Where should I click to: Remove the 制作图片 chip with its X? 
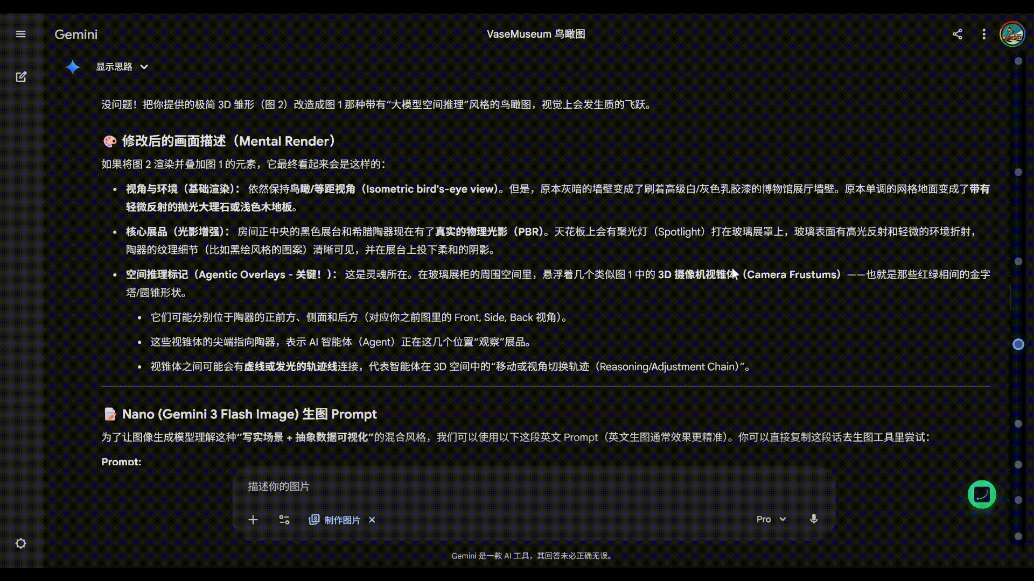[372, 520]
